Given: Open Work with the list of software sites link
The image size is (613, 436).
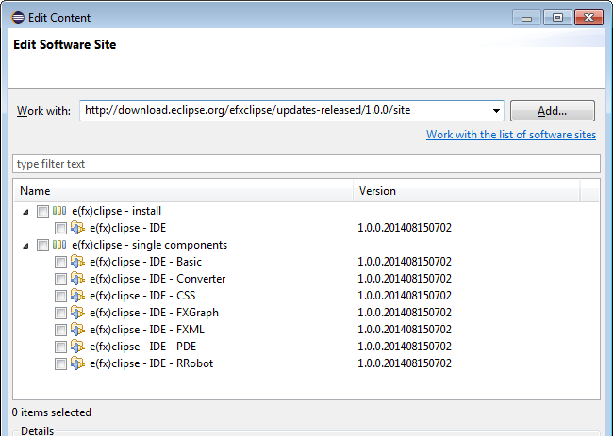Looking at the screenshot, I should (511, 135).
